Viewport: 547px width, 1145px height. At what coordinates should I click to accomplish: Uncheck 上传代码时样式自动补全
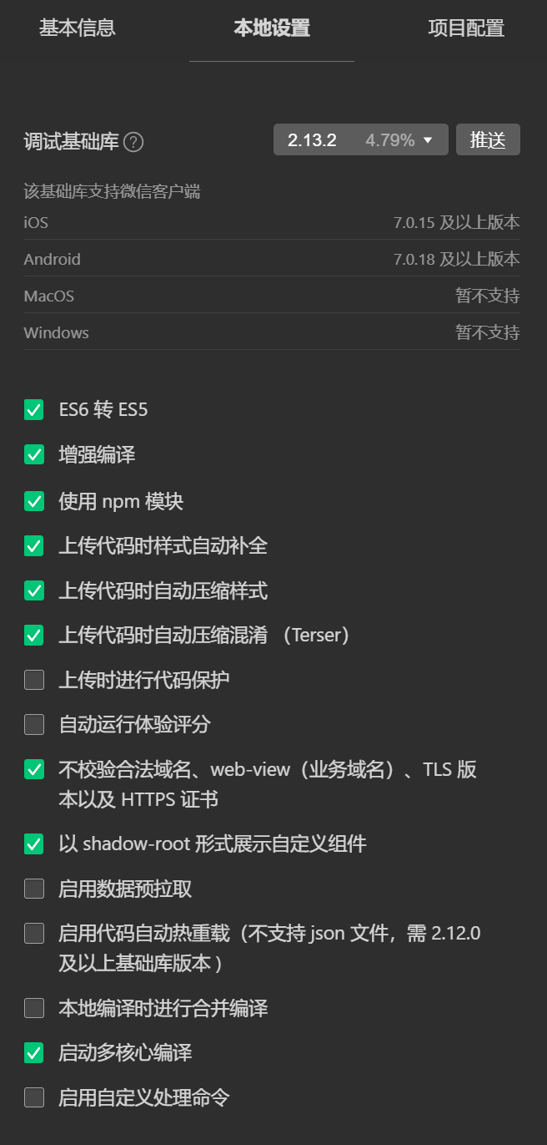33,546
